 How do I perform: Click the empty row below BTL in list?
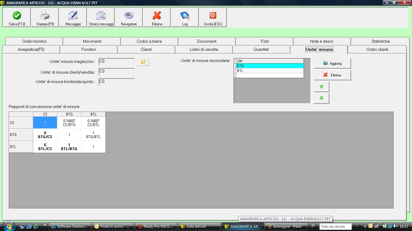point(270,75)
